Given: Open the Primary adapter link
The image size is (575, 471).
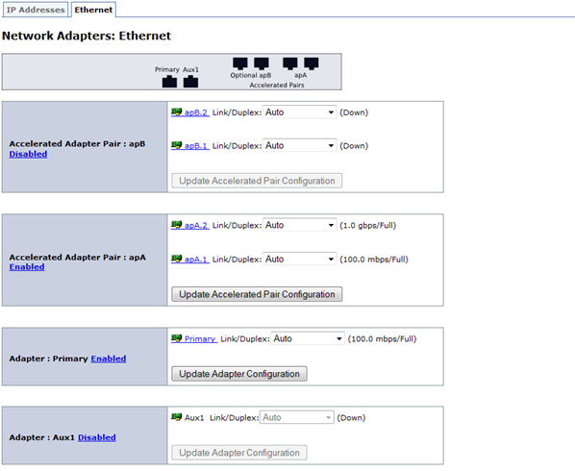Looking at the screenshot, I should pos(200,339).
